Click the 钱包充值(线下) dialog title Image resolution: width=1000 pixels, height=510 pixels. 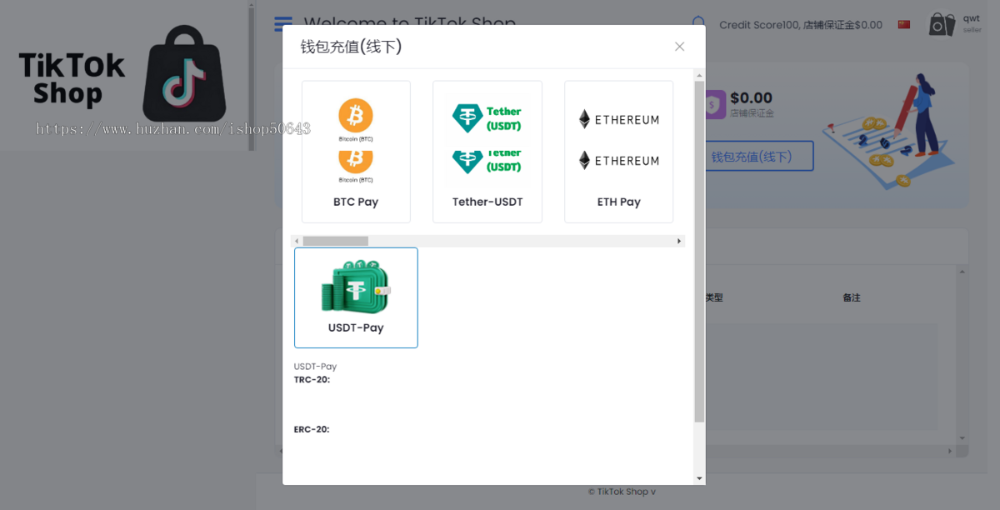[x=351, y=47]
